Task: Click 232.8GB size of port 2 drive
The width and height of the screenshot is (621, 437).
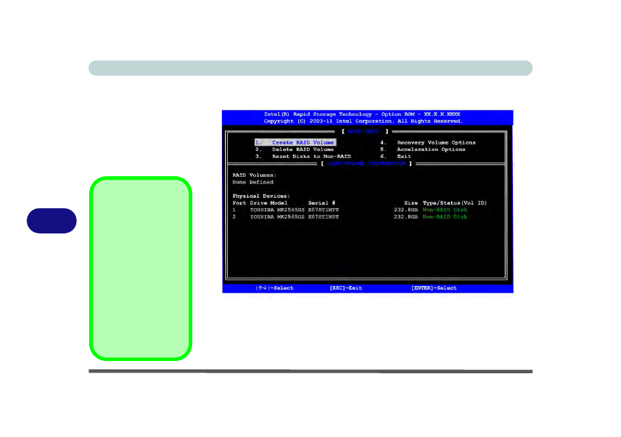Action: [x=406, y=217]
